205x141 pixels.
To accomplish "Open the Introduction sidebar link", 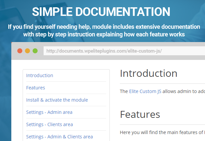I will pyautogui.click(x=40, y=75).
